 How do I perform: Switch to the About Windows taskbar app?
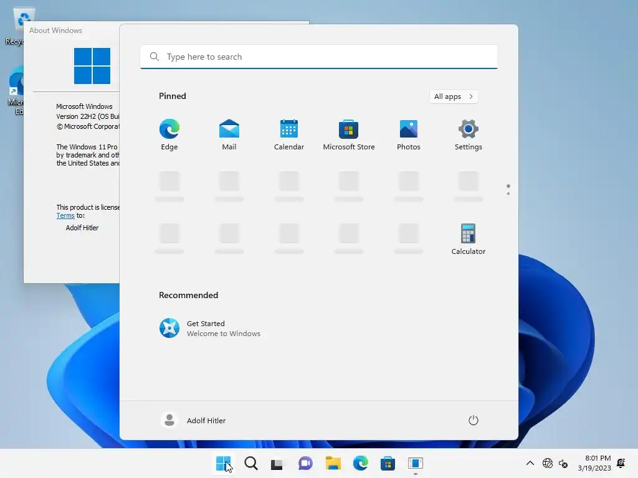pos(416,463)
